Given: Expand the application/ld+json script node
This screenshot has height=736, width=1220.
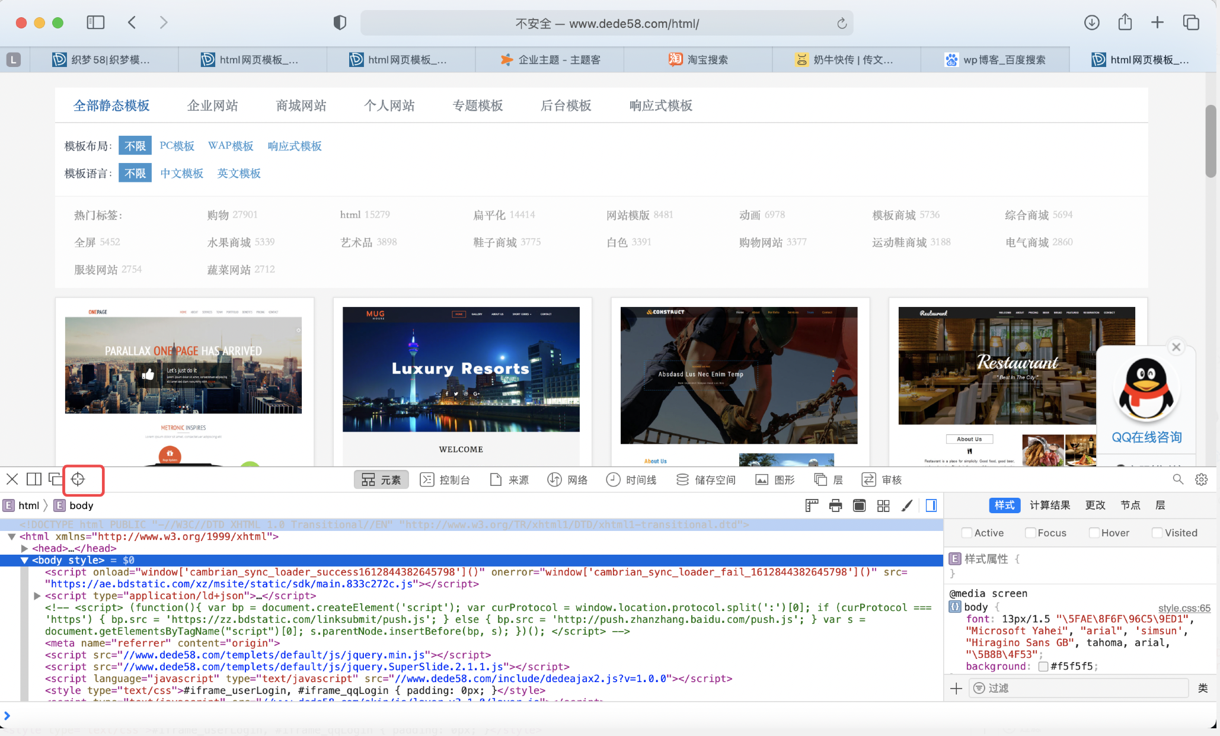Looking at the screenshot, I should pos(37,596).
